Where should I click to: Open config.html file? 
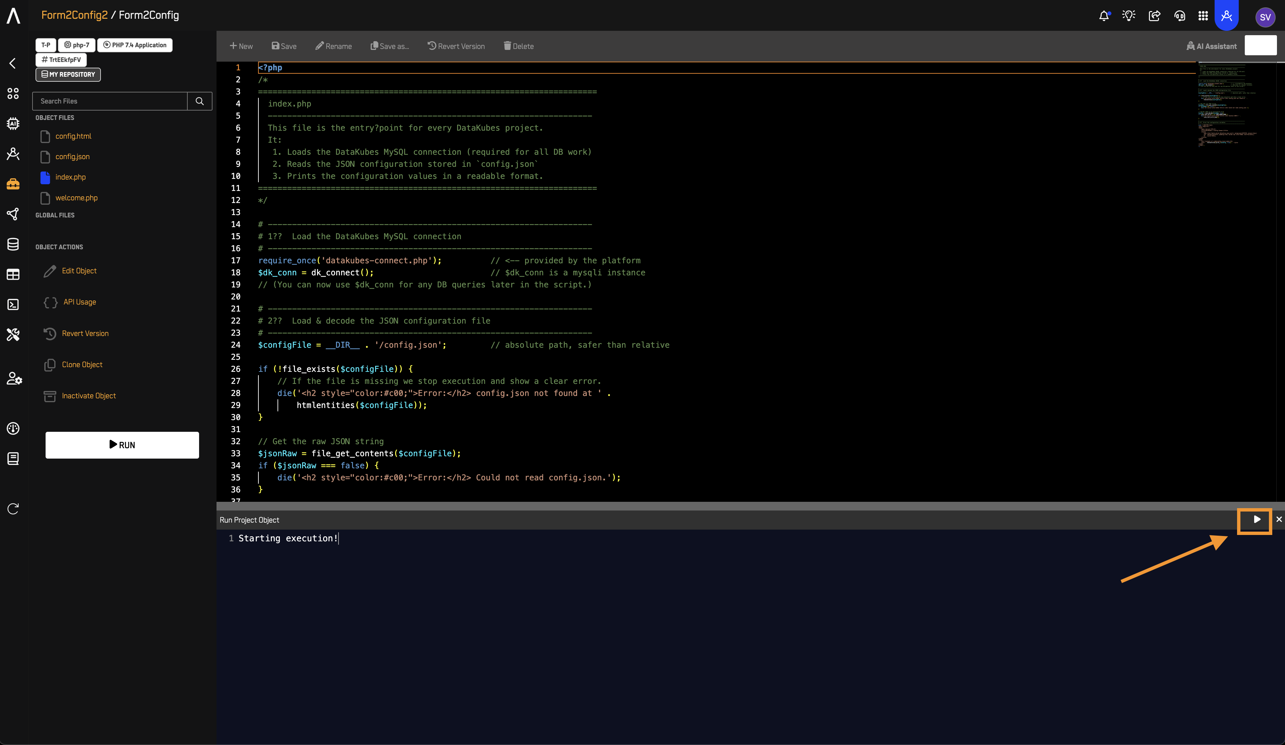pos(73,136)
